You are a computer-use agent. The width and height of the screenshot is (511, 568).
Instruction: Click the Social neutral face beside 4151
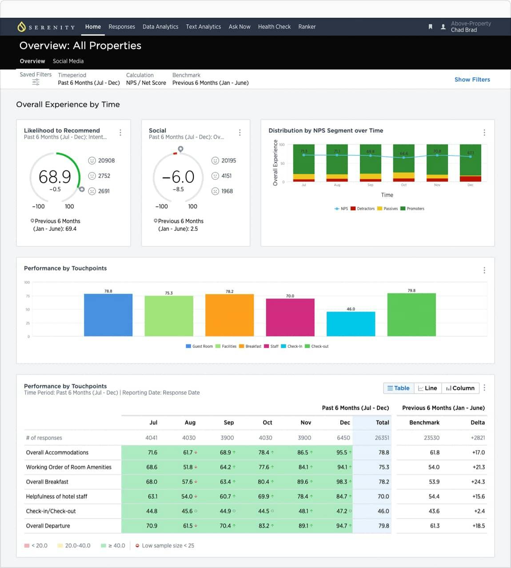point(215,176)
